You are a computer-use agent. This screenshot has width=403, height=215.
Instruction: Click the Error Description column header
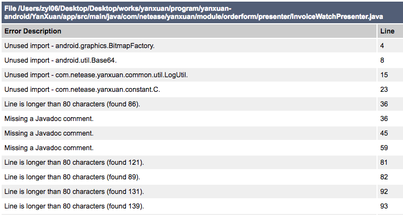189,31
